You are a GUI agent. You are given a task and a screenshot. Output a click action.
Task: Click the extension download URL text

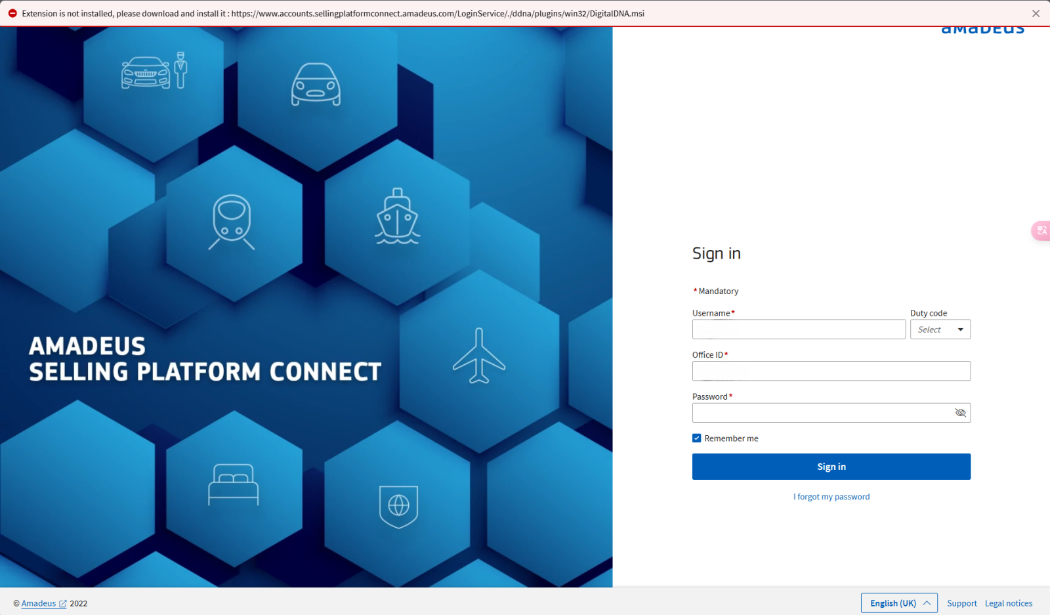[x=438, y=13]
